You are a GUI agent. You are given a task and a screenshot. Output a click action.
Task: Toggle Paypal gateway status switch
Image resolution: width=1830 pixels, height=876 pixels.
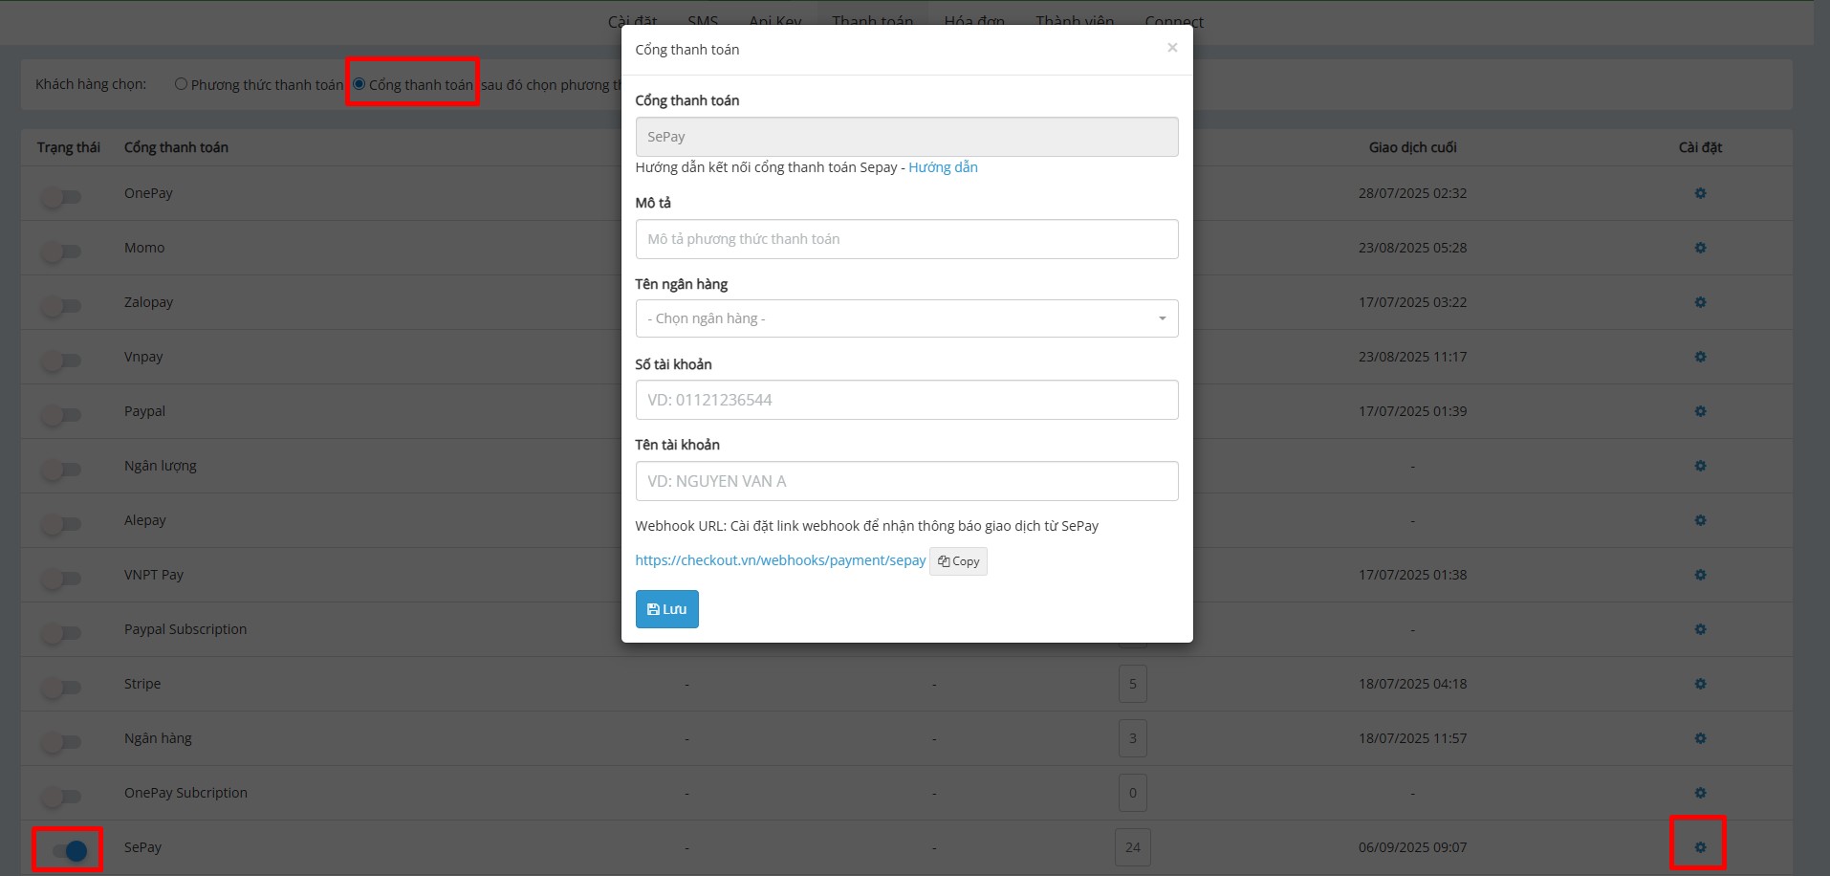pos(62,415)
